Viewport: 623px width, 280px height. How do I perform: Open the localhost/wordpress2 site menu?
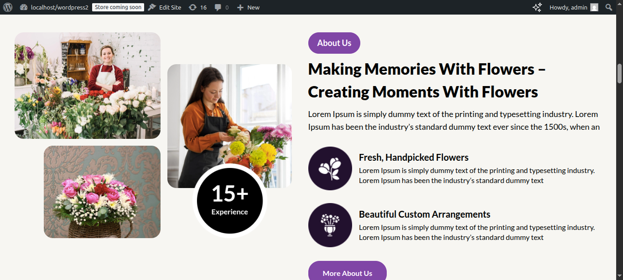[54, 7]
